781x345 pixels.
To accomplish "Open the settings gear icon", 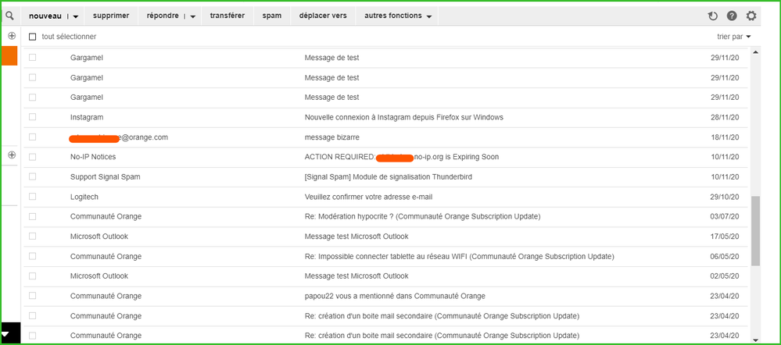I will coord(751,16).
